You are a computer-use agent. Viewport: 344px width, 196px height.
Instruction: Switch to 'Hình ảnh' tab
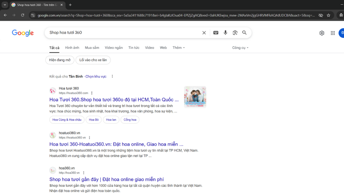coord(72,48)
